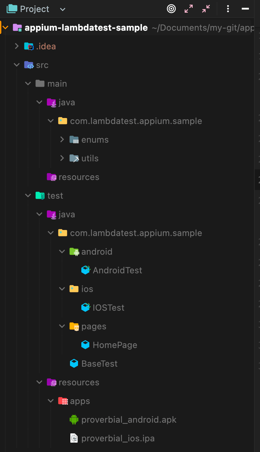The height and width of the screenshot is (452, 260).
Task: Click the Android icon beside proverbial_android.apk
Action: 74,419
